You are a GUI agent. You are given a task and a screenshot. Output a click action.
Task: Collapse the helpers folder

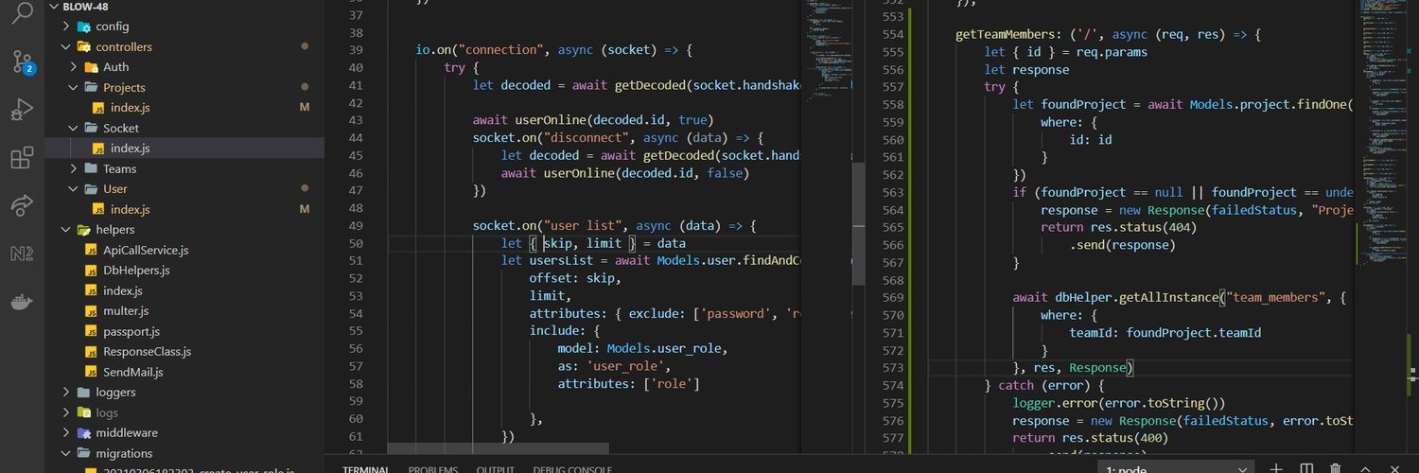(66, 229)
